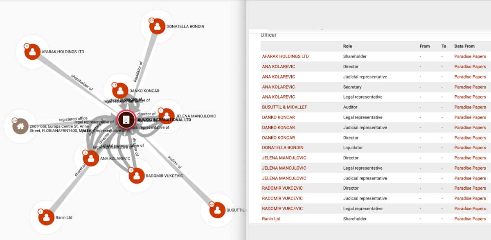491x240 pixels.
Task: Open Paradise Papers link for RADOMIR VUKCEVIC Legal representative
Action: pyautogui.click(x=470, y=209)
